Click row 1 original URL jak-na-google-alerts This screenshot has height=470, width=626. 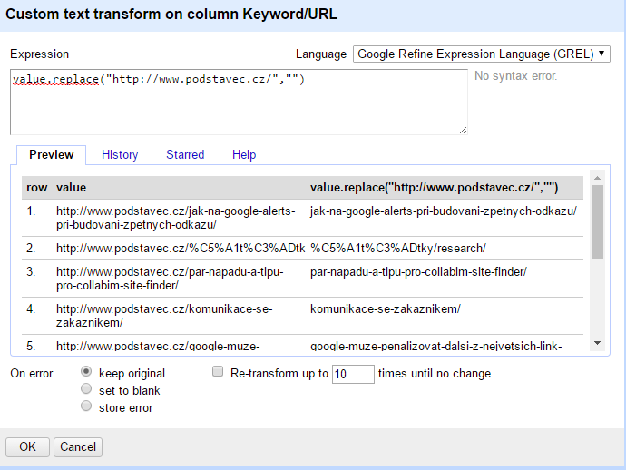(176, 218)
